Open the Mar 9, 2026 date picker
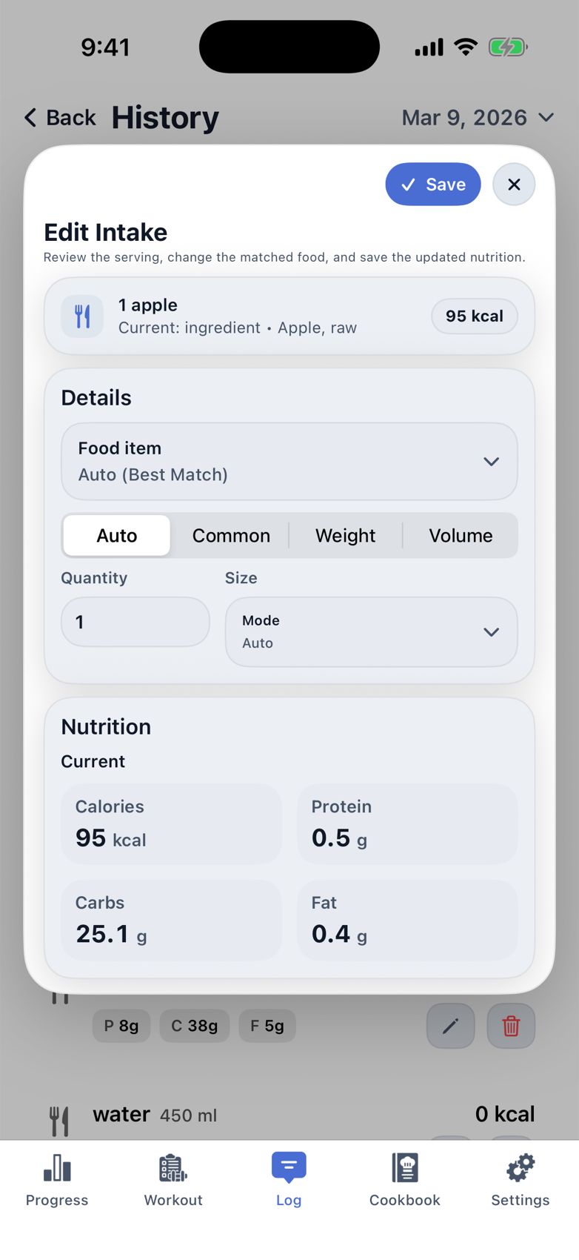Screen dimensions: 579x1260 point(478,117)
